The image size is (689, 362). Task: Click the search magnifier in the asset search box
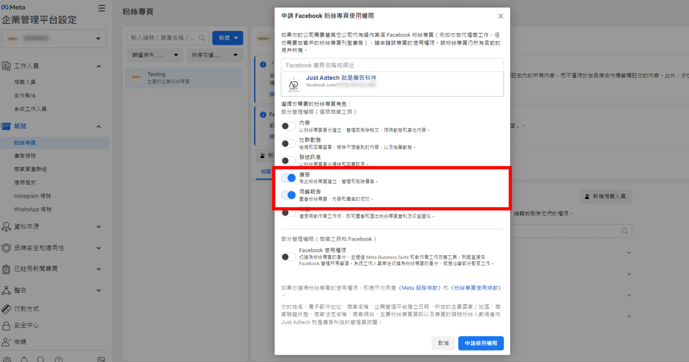click(202, 38)
